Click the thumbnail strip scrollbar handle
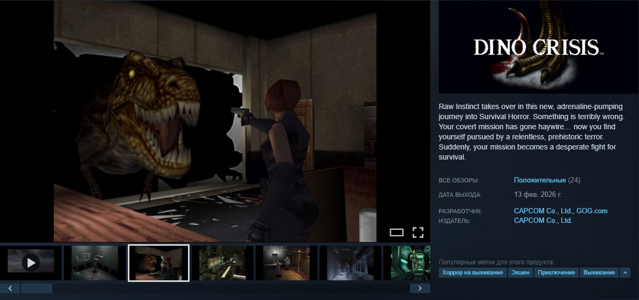The width and height of the screenshot is (639, 300). pos(36,288)
